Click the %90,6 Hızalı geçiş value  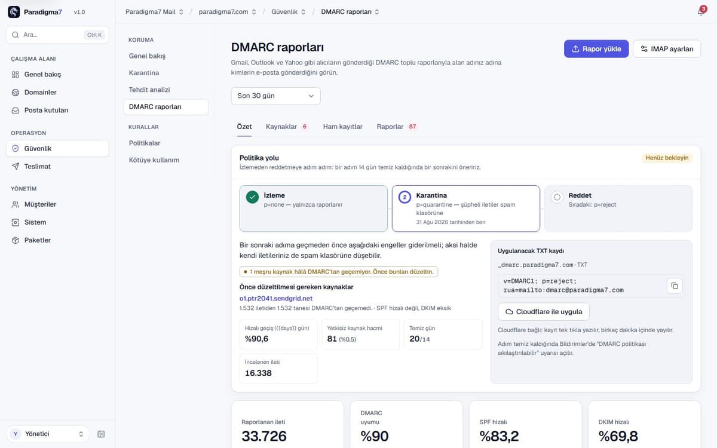coord(257,339)
